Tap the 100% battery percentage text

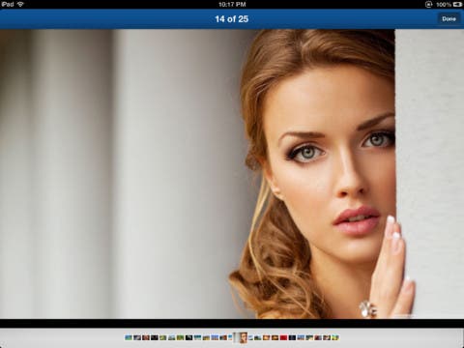444,5
